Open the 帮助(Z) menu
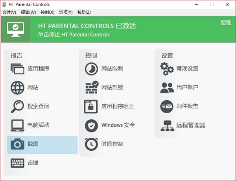The height and width of the screenshot is (181, 236). tap(84, 12)
